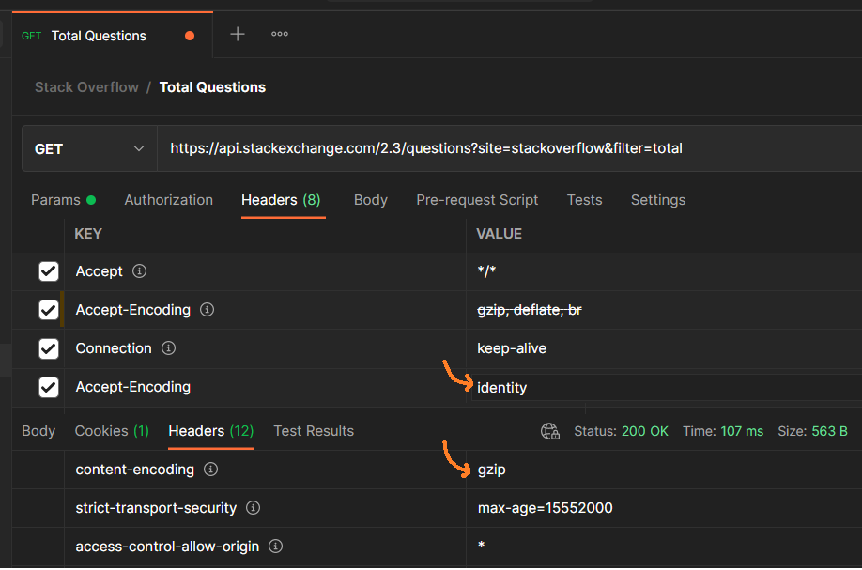Click the Connection key cell
Image resolution: width=862 pixels, height=570 pixels.
pyautogui.click(x=114, y=348)
